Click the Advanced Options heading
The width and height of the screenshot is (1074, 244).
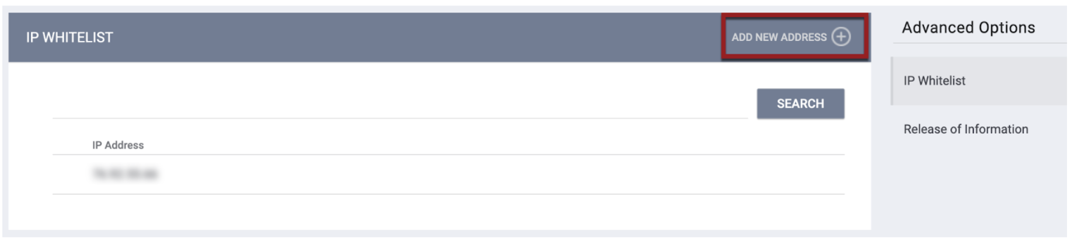(x=968, y=27)
